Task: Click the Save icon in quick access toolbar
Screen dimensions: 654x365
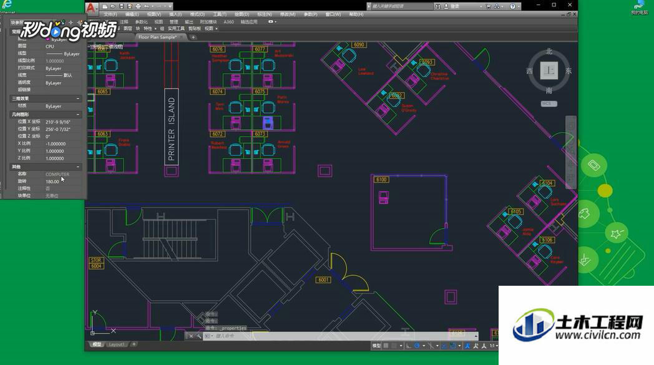Action: coord(122,6)
